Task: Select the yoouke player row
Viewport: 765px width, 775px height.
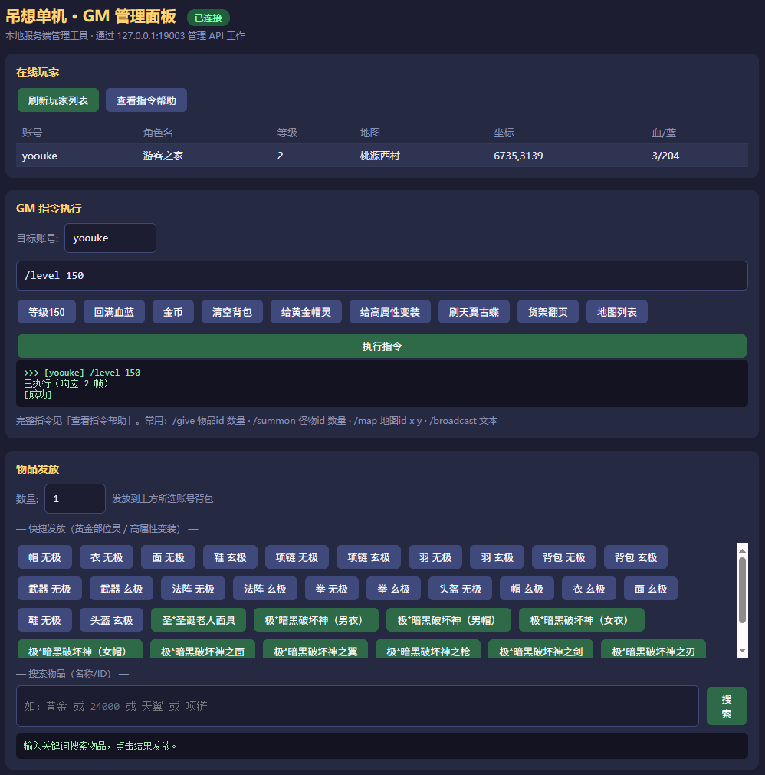Action: click(x=382, y=156)
